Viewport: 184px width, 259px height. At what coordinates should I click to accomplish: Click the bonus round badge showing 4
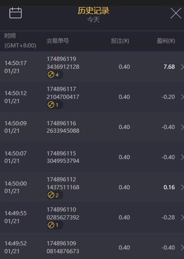[53, 75]
